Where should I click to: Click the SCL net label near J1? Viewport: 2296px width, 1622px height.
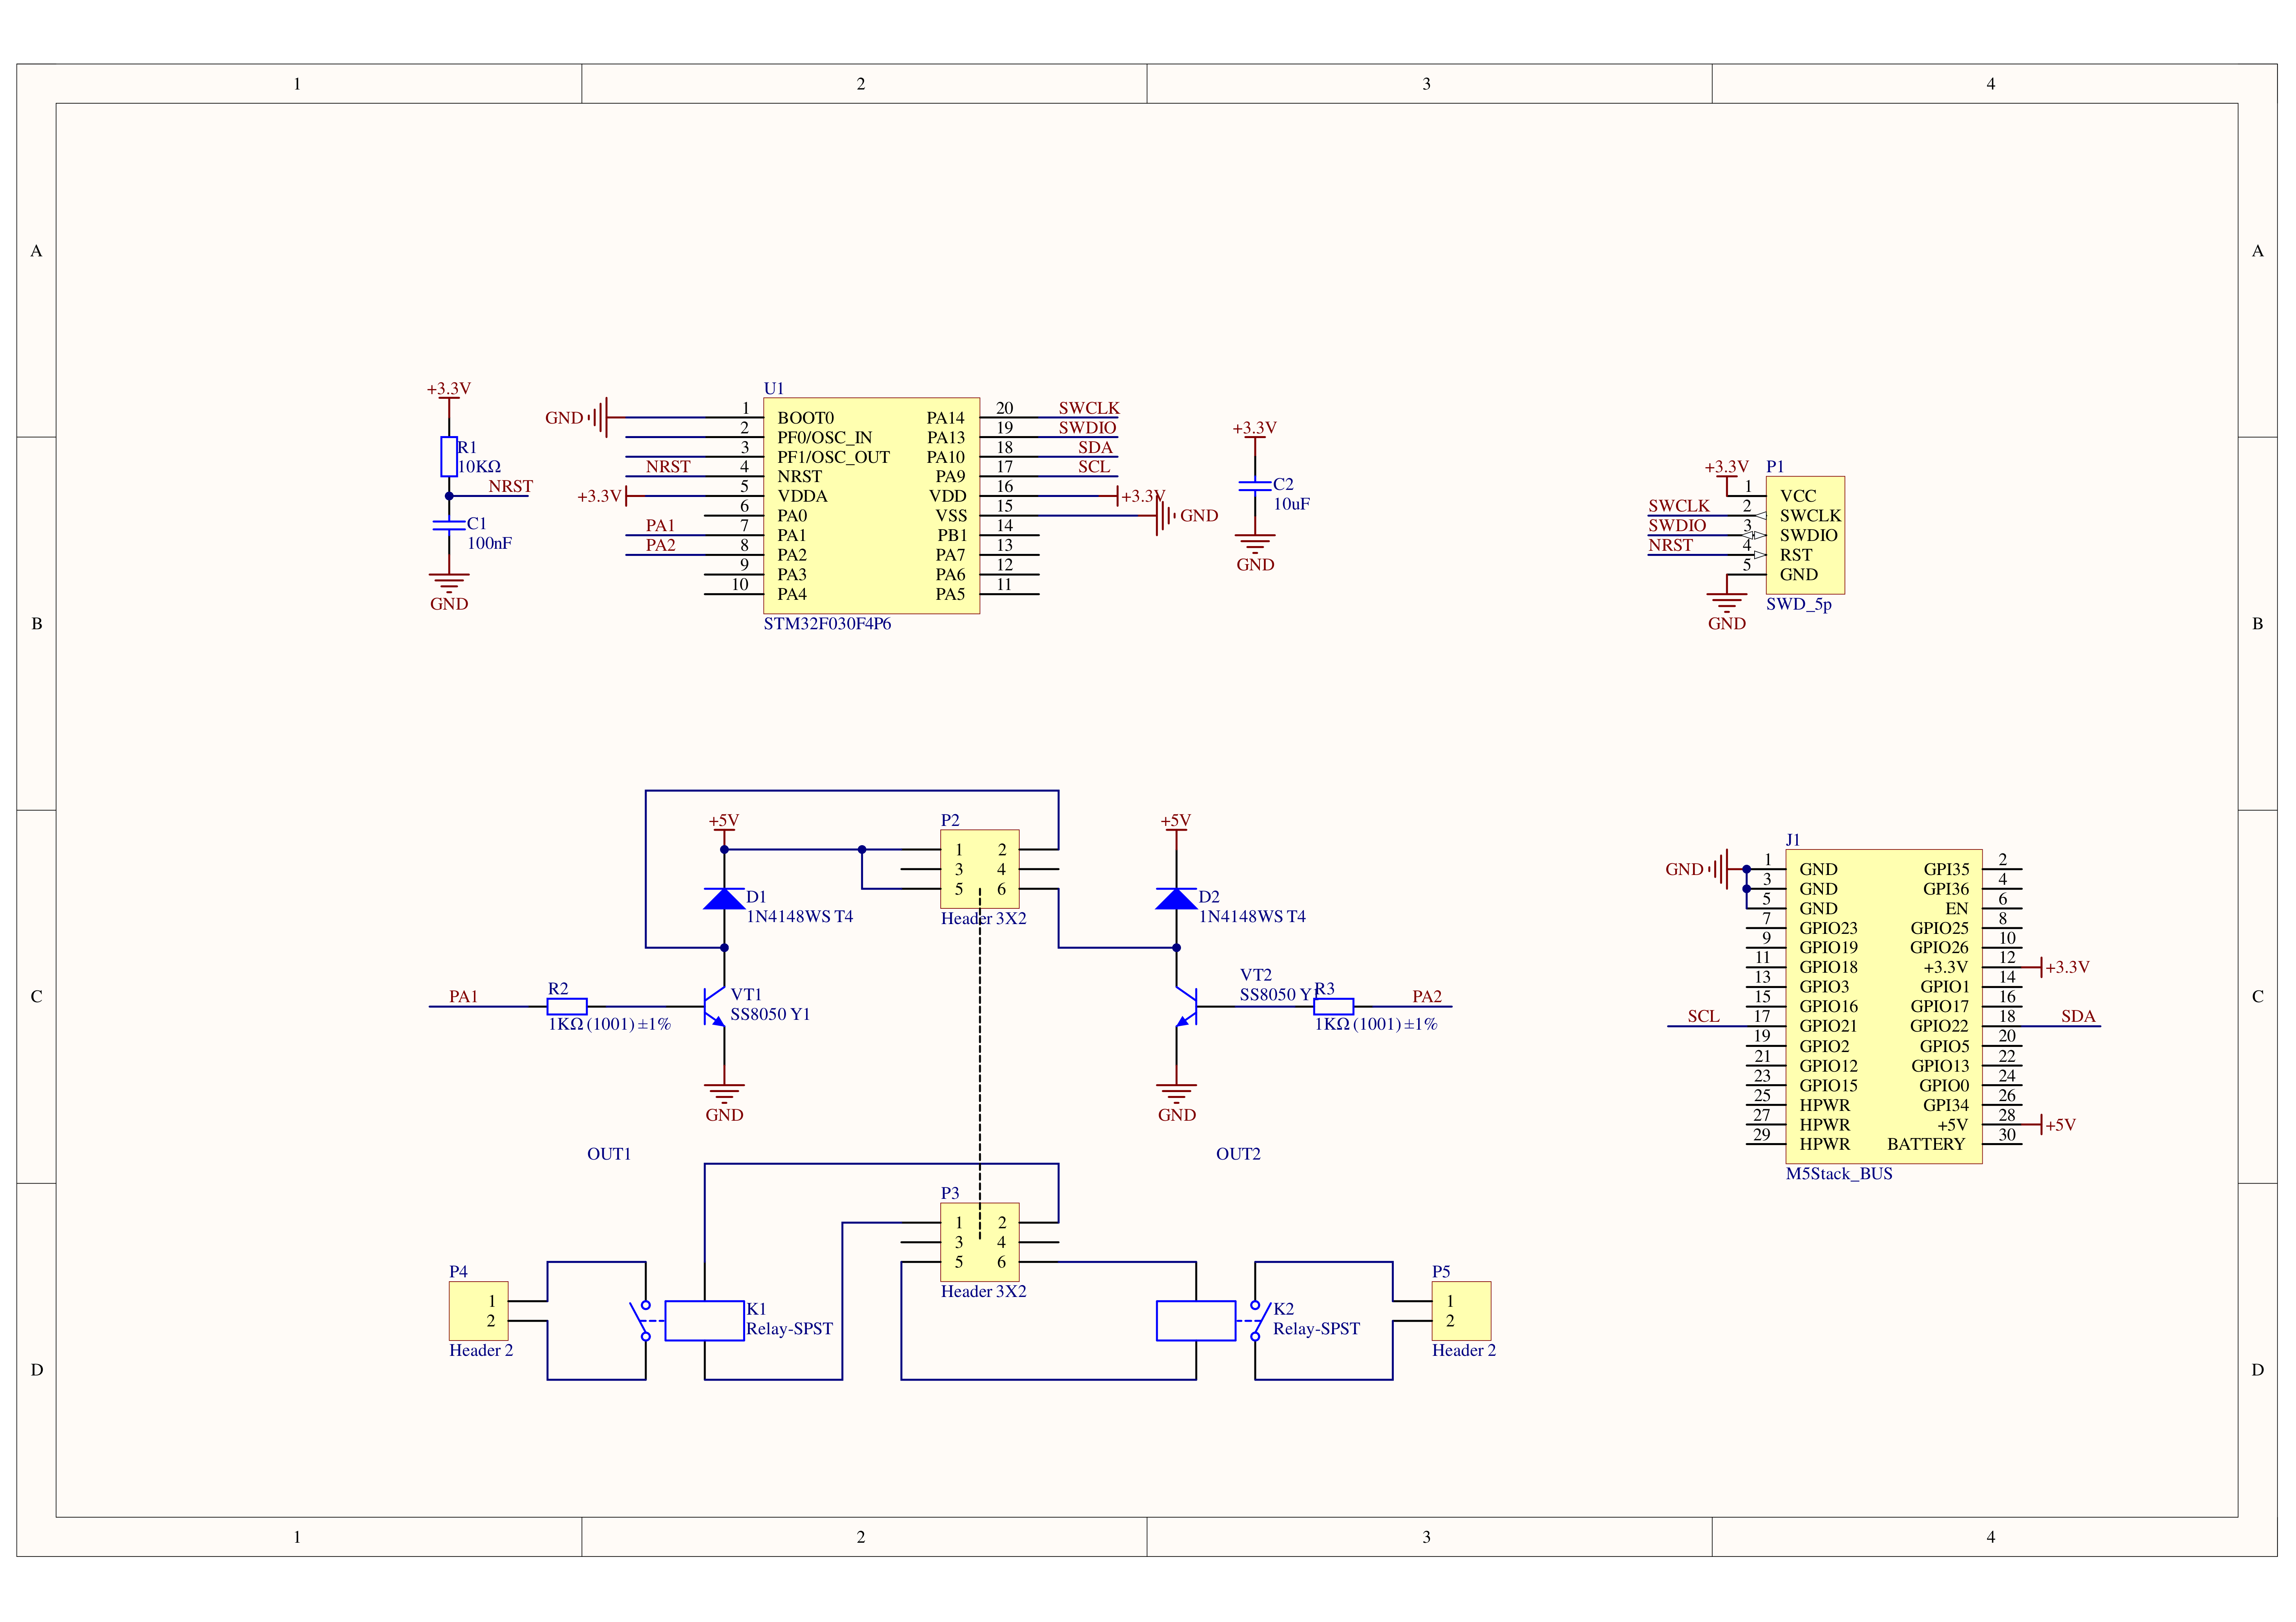tap(1703, 1017)
